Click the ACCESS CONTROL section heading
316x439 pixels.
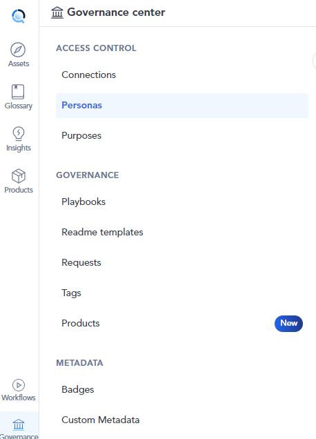point(96,48)
